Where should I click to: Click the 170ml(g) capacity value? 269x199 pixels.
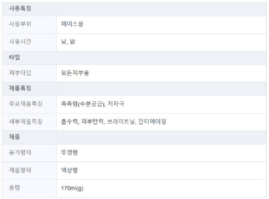pos(72,188)
